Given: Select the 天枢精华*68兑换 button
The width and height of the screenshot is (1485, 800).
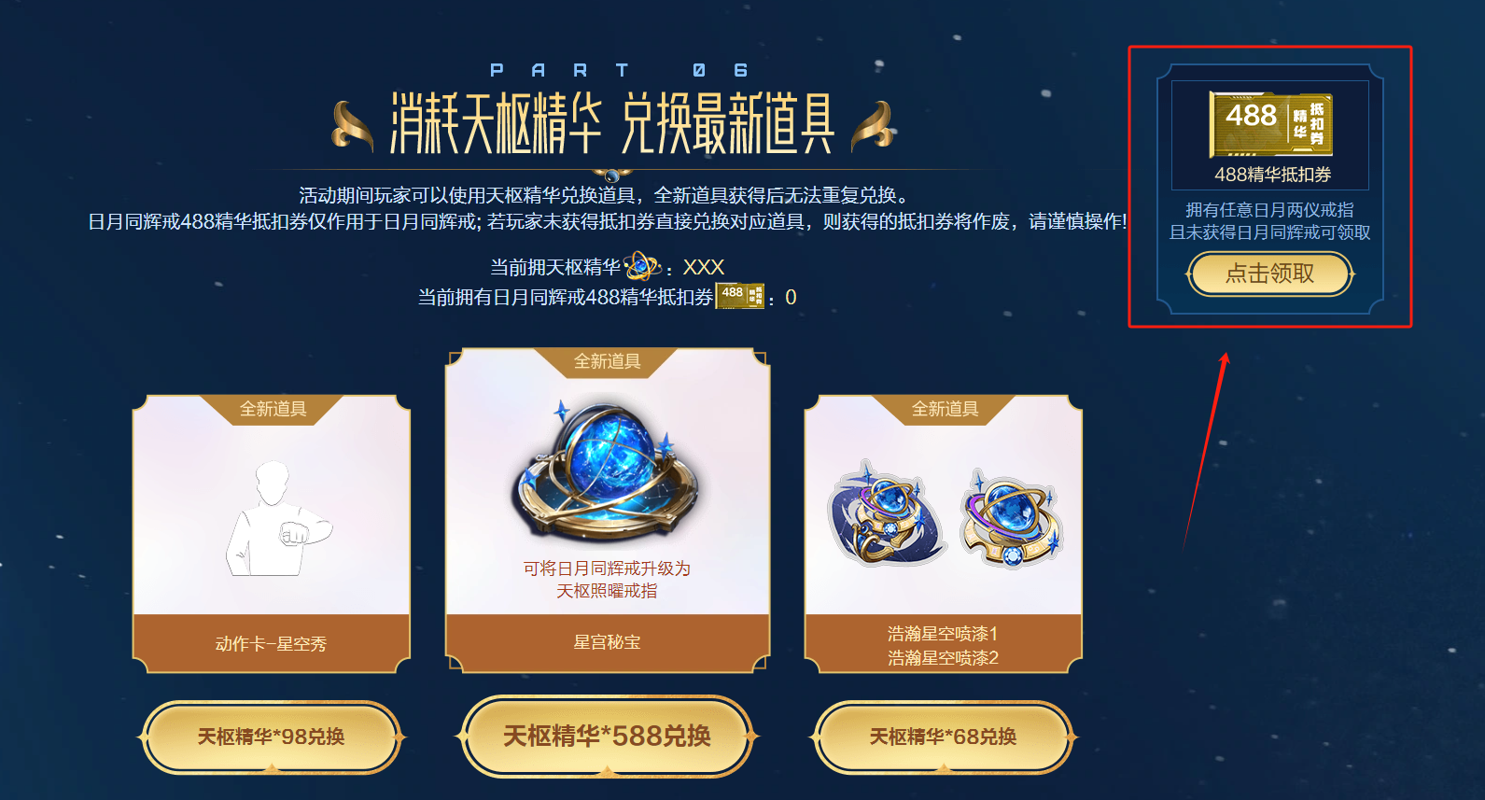Looking at the screenshot, I should [944, 737].
